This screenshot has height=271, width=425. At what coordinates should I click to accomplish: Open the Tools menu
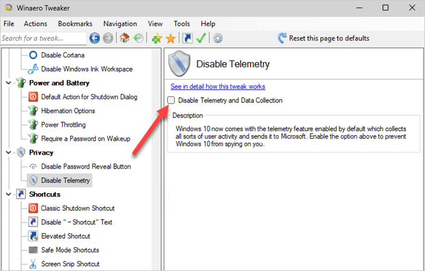pos(182,24)
